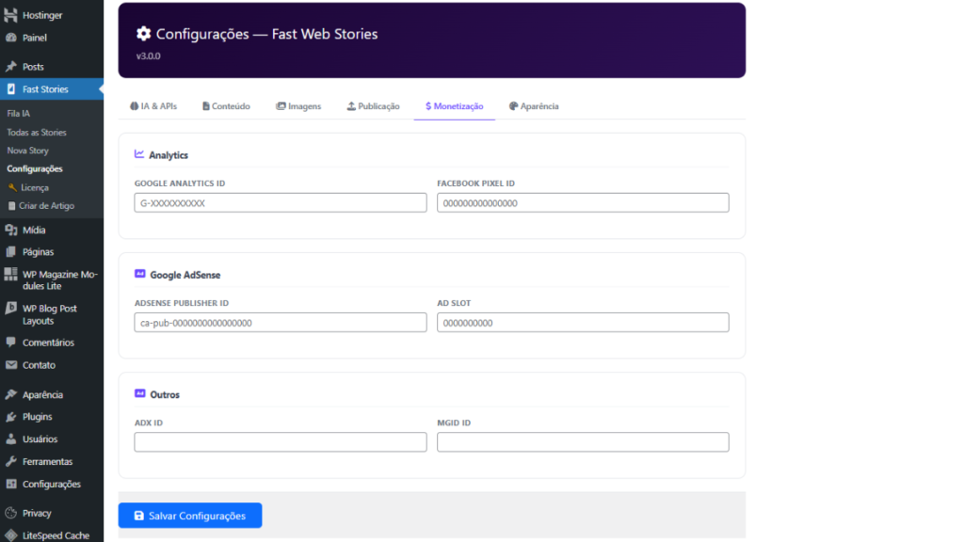Image resolution: width=964 pixels, height=542 pixels.
Task: Click the Analytics chart icon above Google Analytics ID
Action: (137, 154)
